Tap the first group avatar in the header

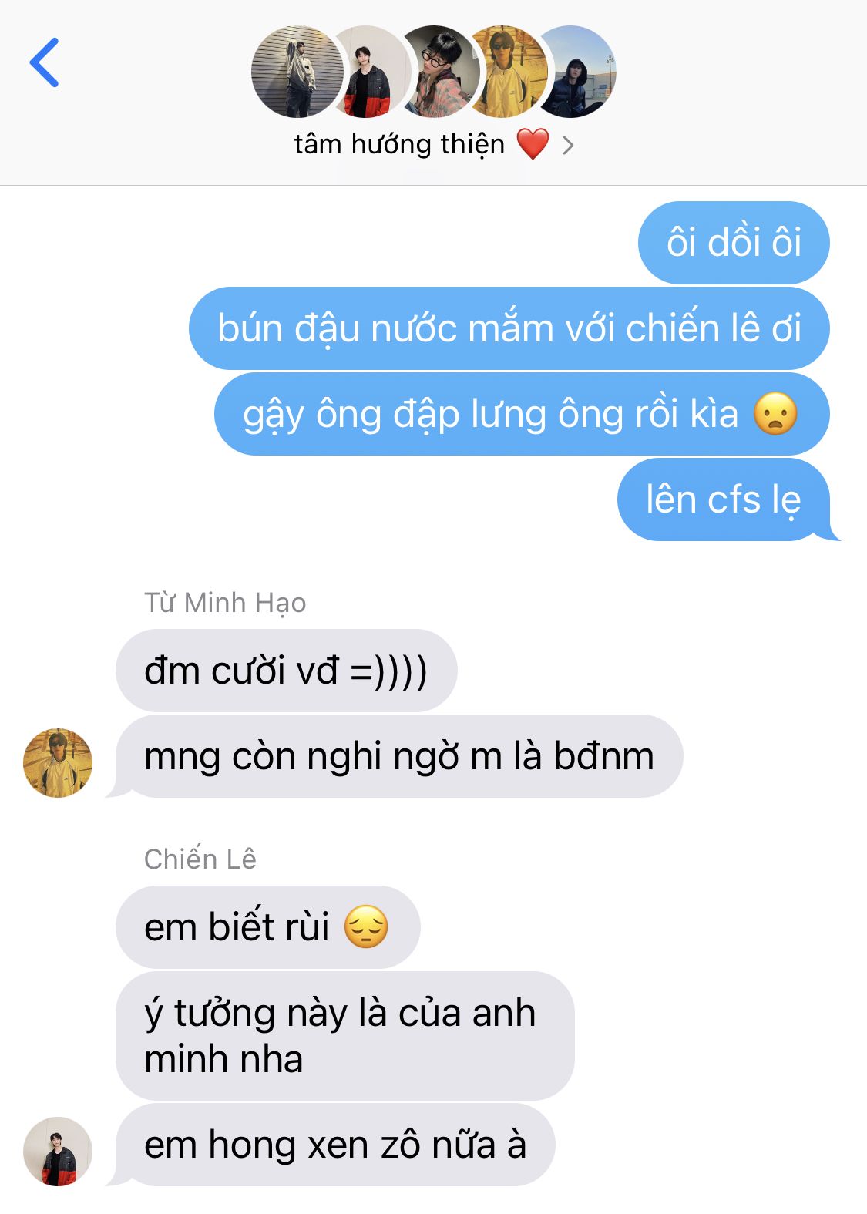tap(297, 72)
